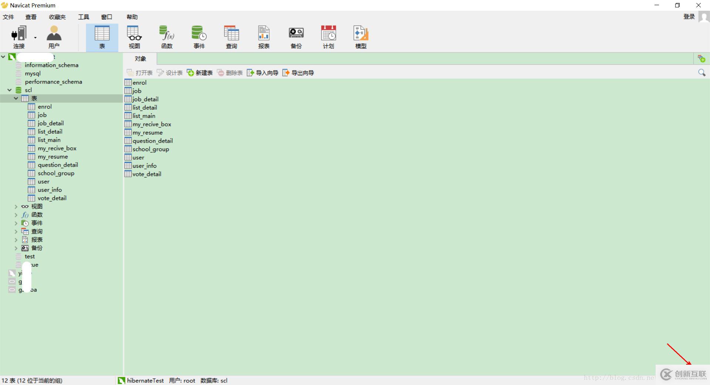This screenshot has height=385, width=710.
Task: Click school_group table icon in object list
Action: (128, 149)
